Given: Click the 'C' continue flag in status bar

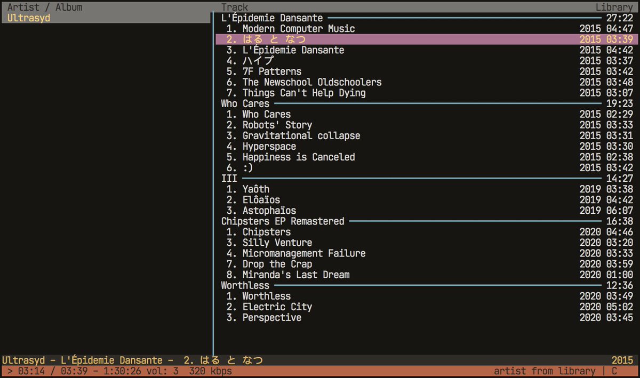Looking at the screenshot, I should tap(614, 371).
